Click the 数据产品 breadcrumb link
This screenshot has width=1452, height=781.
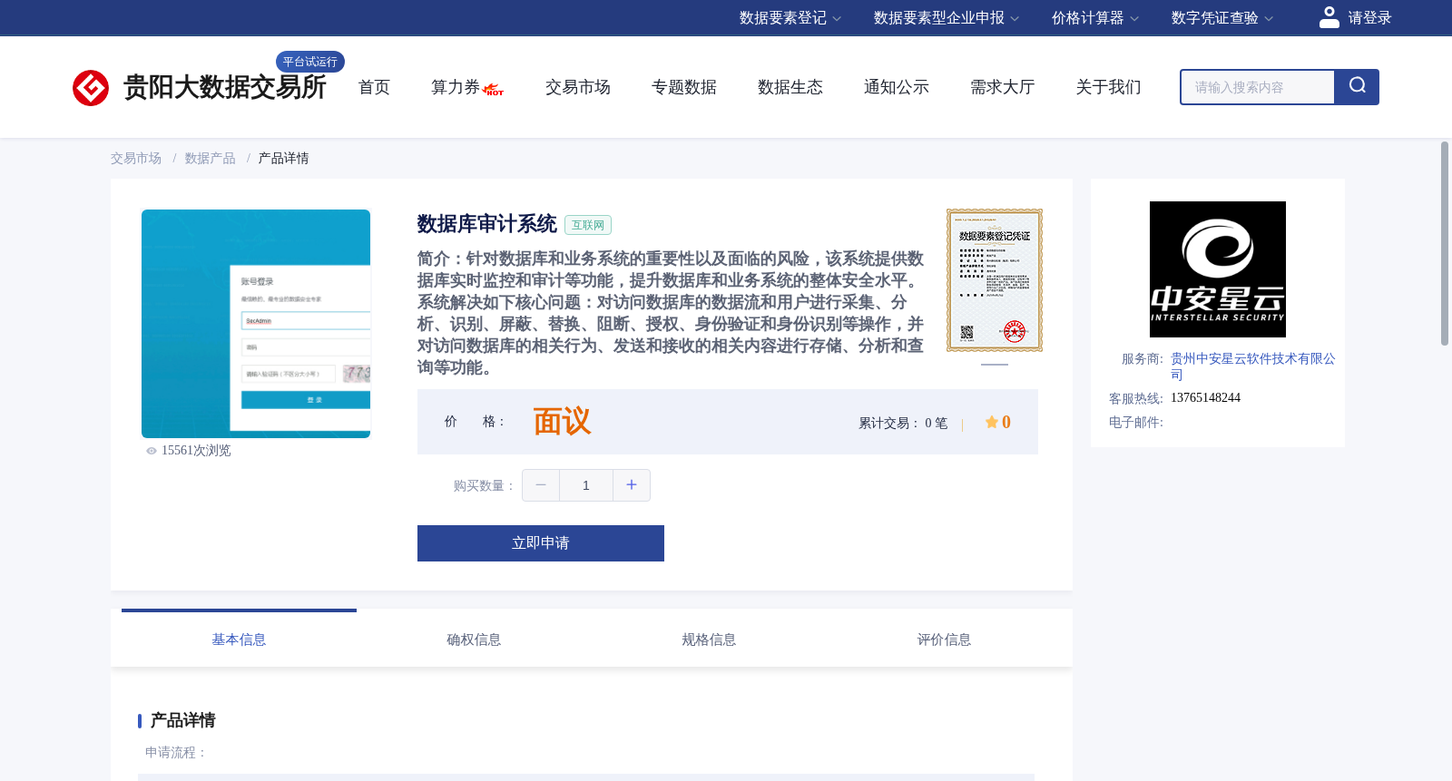click(x=211, y=159)
